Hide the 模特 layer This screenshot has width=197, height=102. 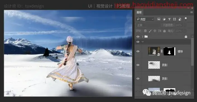[x=138, y=51]
